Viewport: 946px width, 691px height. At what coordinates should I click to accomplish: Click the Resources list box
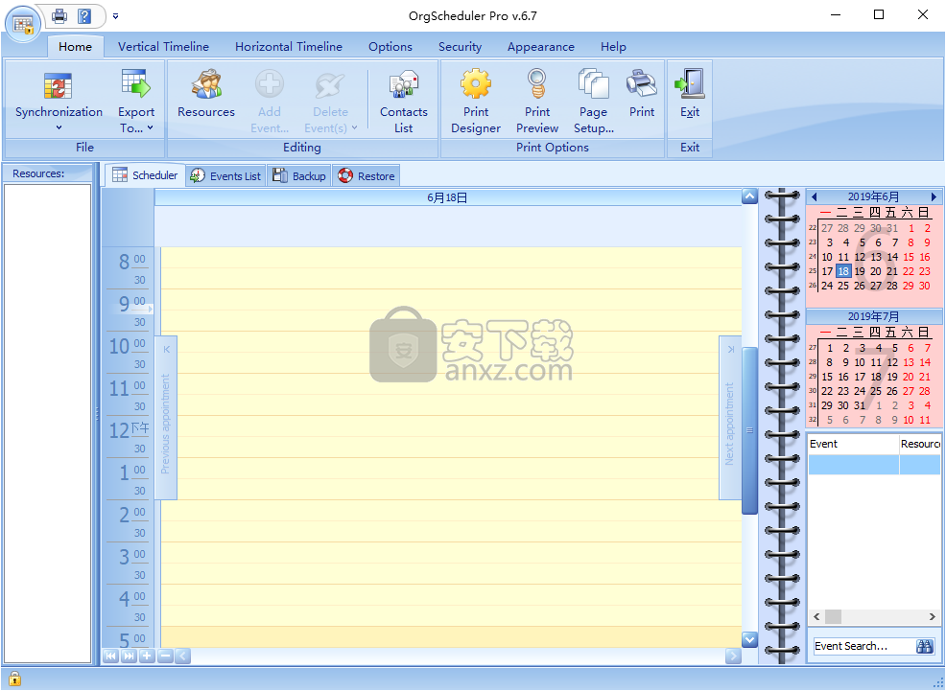[47, 424]
